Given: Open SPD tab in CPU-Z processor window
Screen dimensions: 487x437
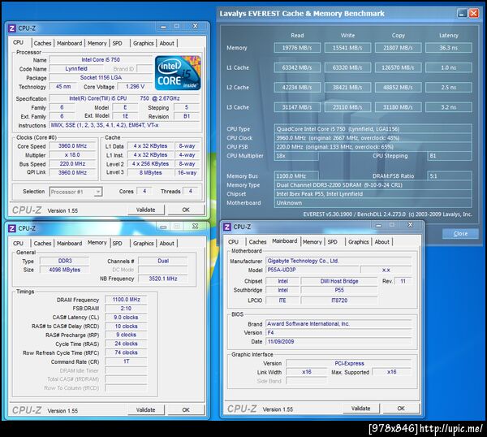Looking at the screenshot, I should (118, 43).
